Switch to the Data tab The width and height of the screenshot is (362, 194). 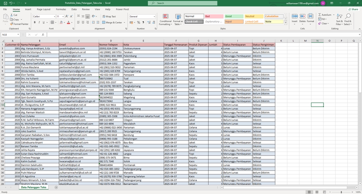pos(74,9)
